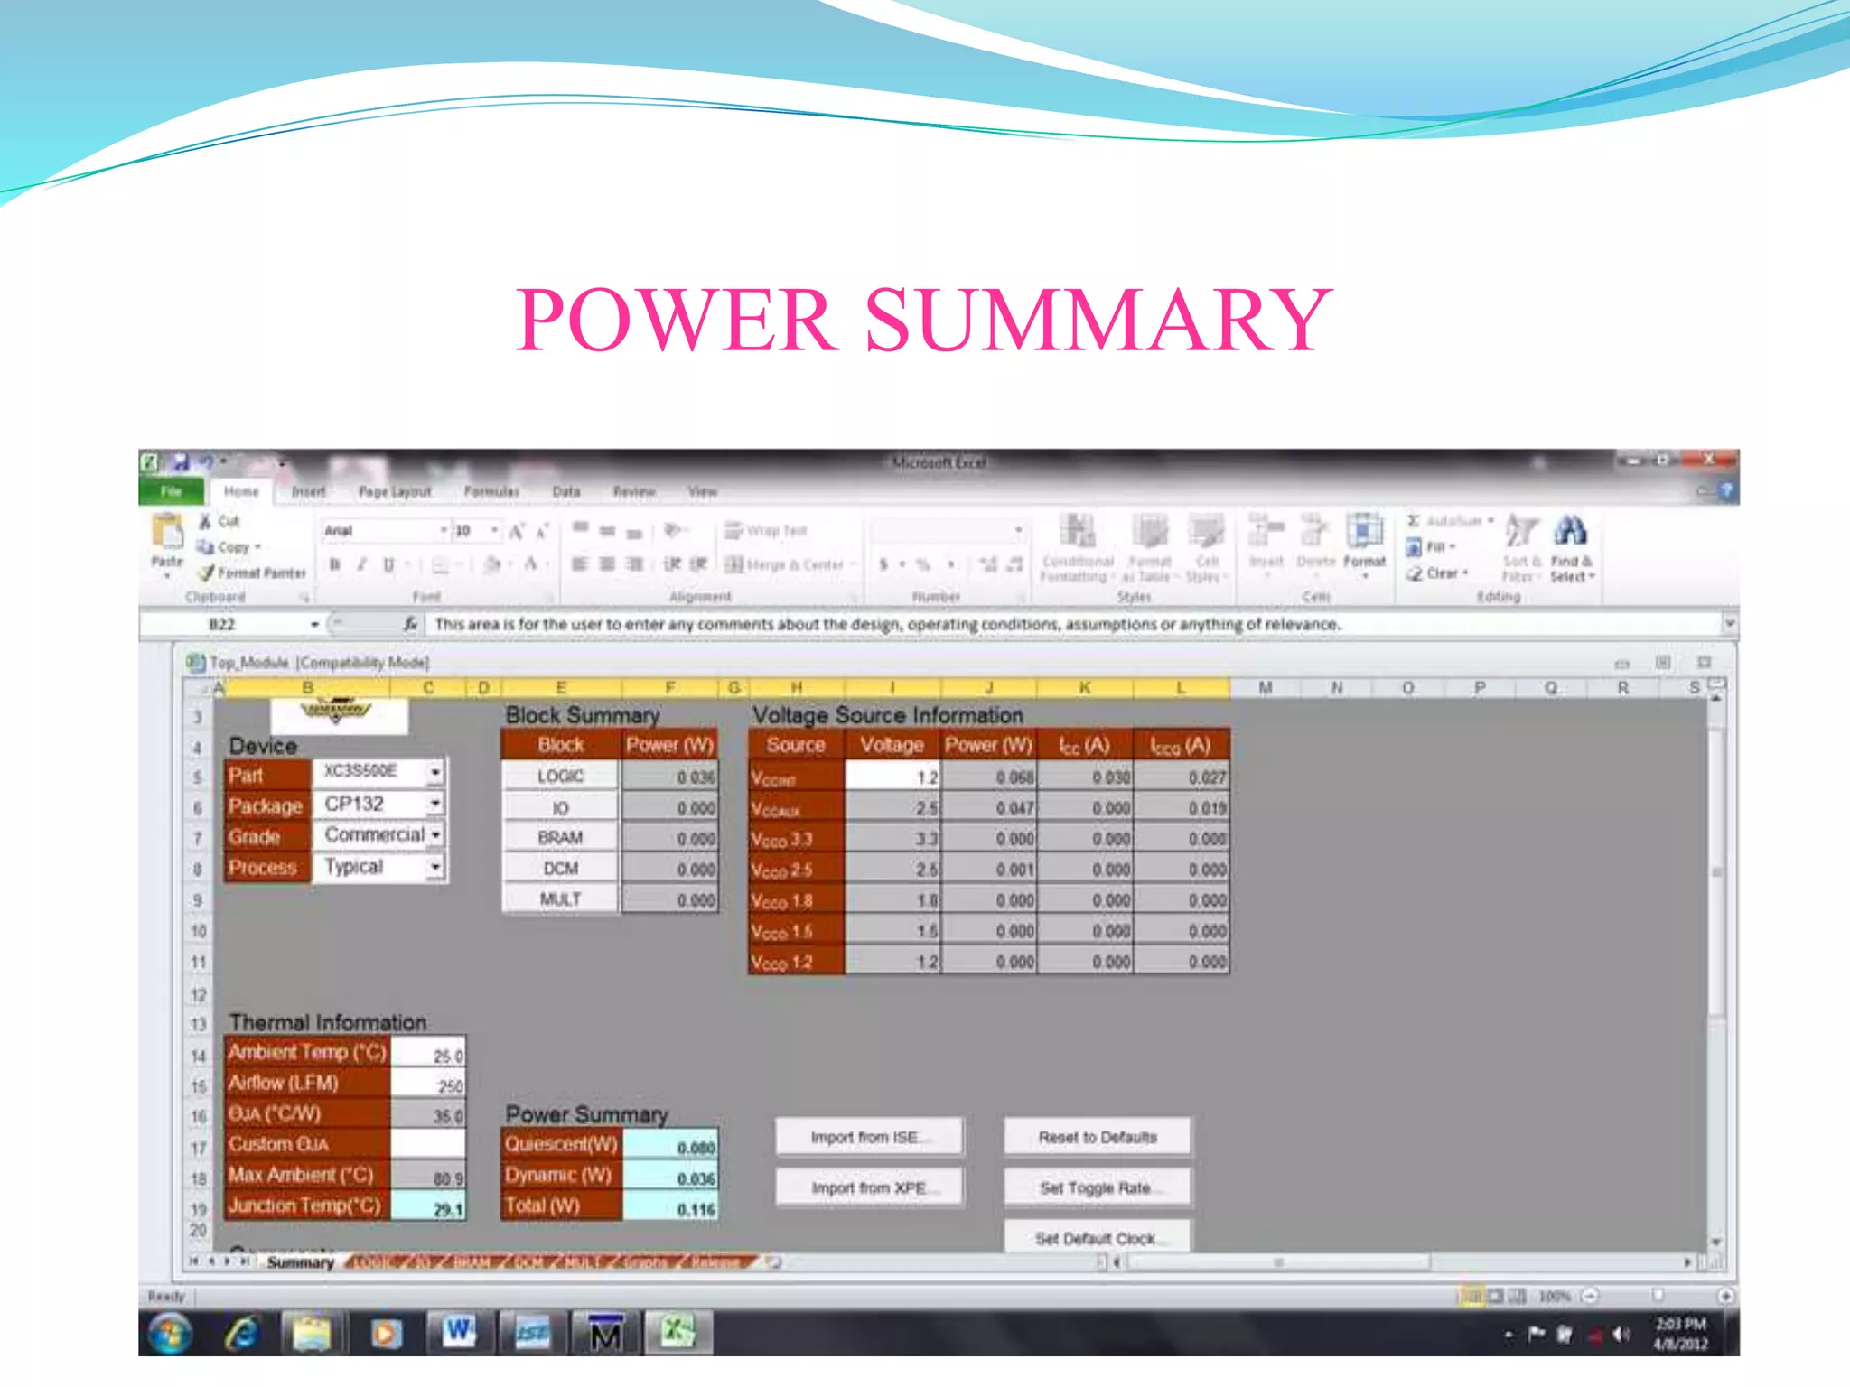1850x1387 pixels.
Task: Open the font size dropdown
Action: click(494, 531)
